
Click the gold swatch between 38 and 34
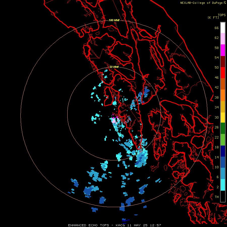click(223, 107)
